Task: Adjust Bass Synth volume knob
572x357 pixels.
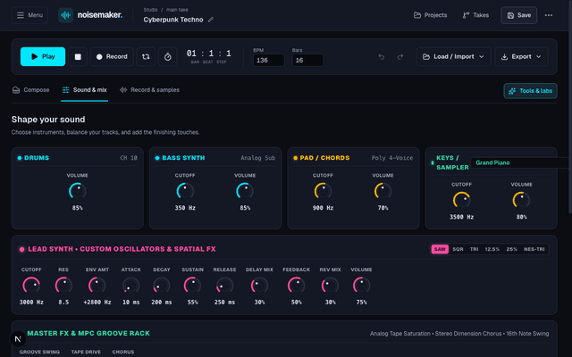Action: [245, 191]
